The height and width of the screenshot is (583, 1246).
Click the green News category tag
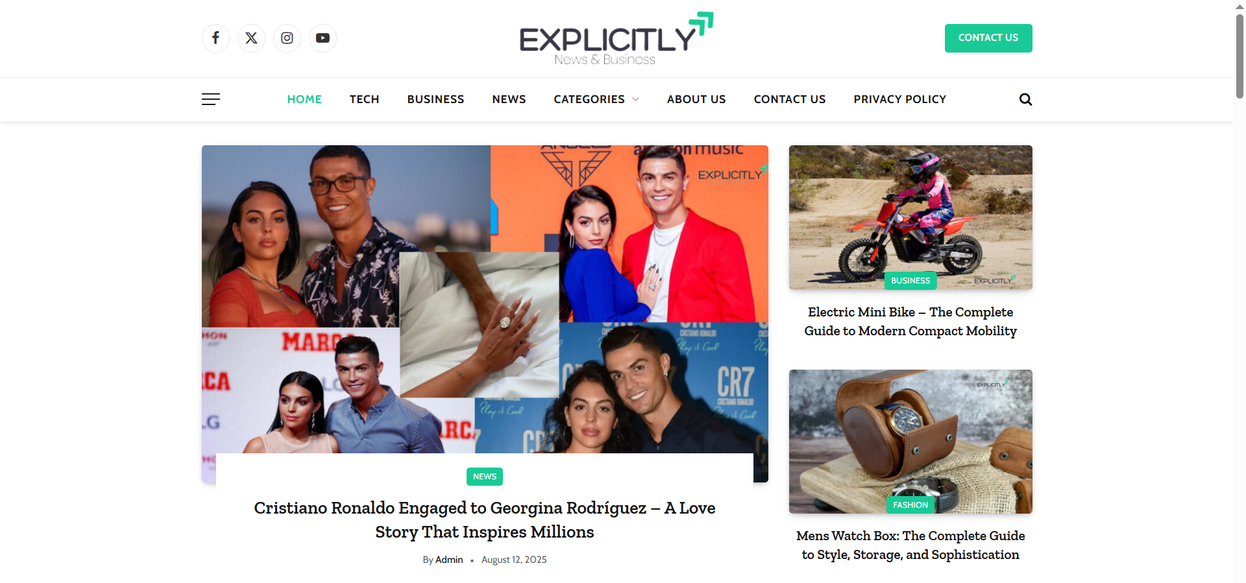[485, 477]
